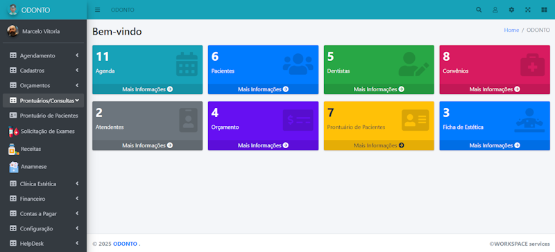Image resolution: width=555 pixels, height=252 pixels.
Task: Collapse the Prontuários/Consultas chevron
Action: pos(77,100)
